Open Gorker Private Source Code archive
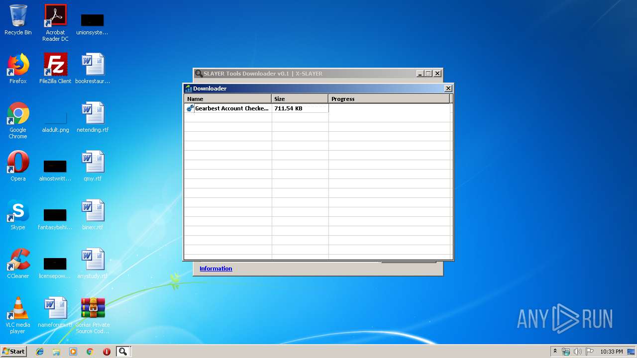This screenshot has width=637, height=358. 93,315
